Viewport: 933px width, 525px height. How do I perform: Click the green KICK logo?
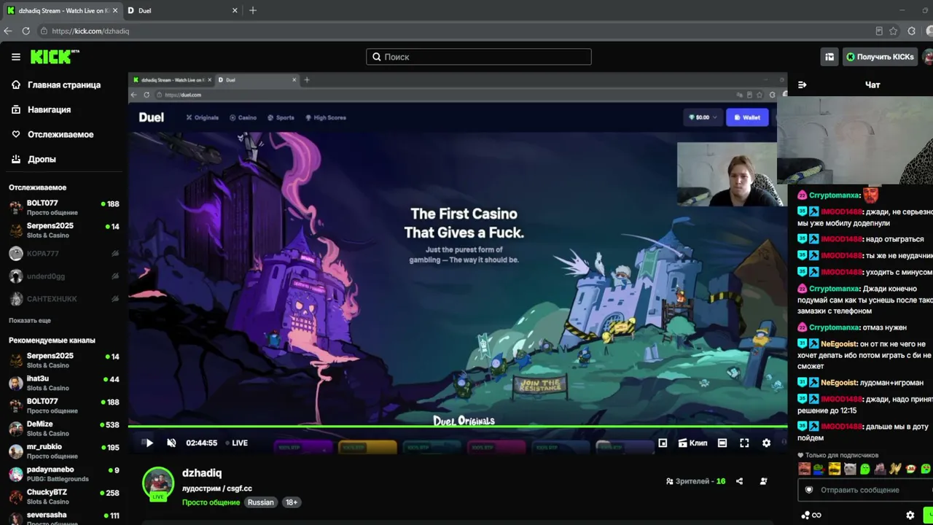tap(55, 57)
